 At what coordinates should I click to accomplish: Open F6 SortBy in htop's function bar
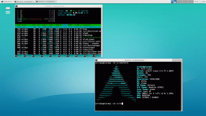click(x=62, y=56)
